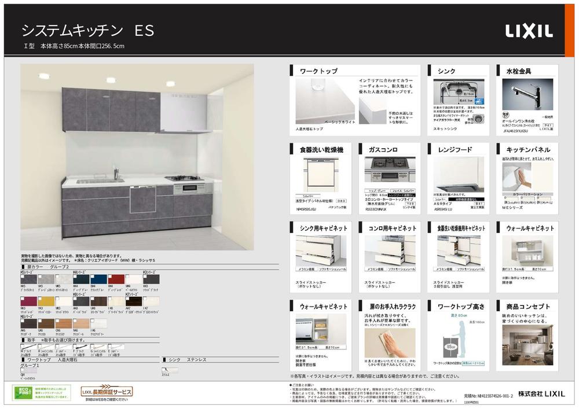This screenshot has height=409, width=579.
Task: Click the main kitchen rendering image
Action: [137, 156]
